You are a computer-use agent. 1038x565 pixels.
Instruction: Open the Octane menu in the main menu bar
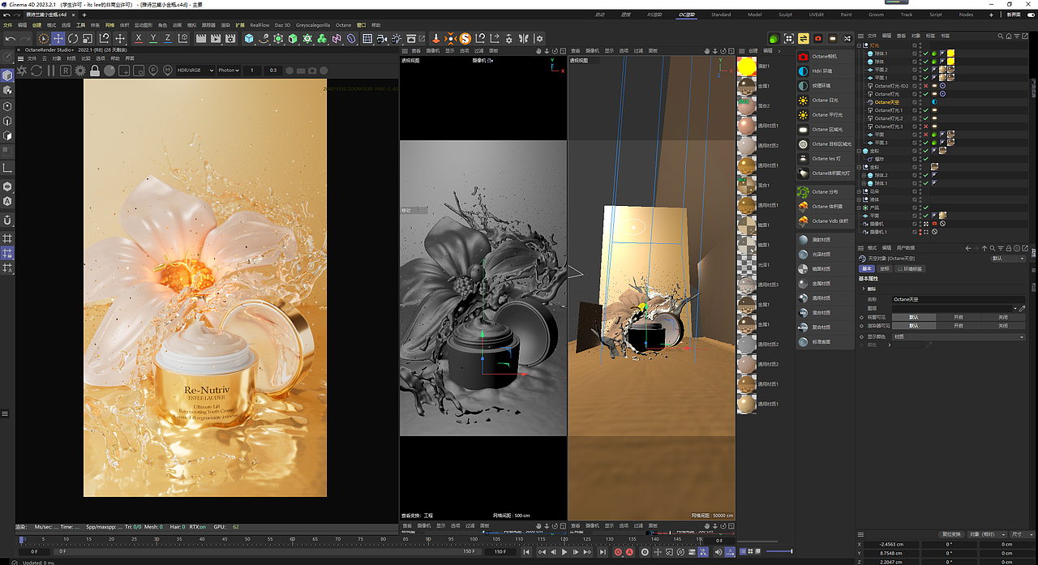(x=343, y=25)
